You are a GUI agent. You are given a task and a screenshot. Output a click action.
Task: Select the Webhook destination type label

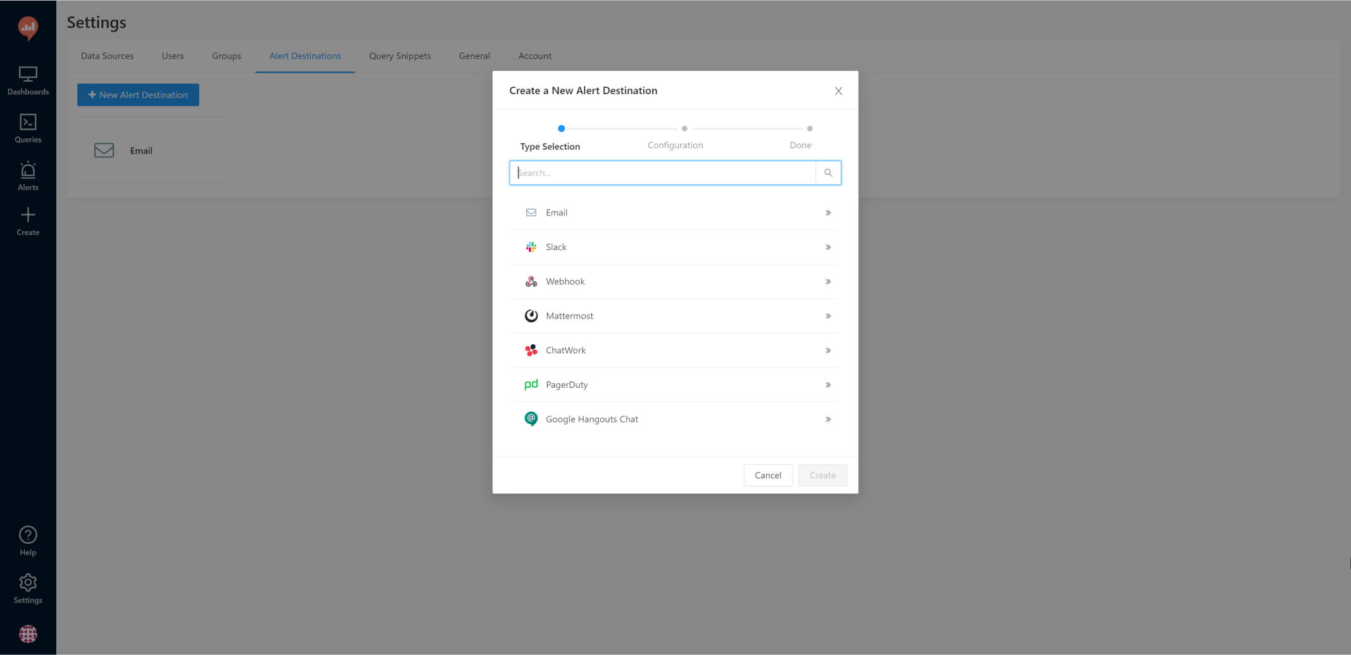(x=565, y=282)
